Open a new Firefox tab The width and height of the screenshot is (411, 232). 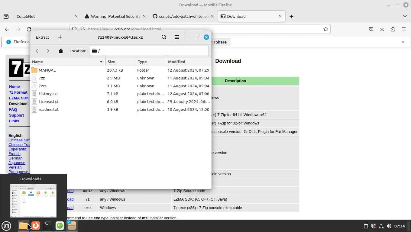click(x=291, y=16)
